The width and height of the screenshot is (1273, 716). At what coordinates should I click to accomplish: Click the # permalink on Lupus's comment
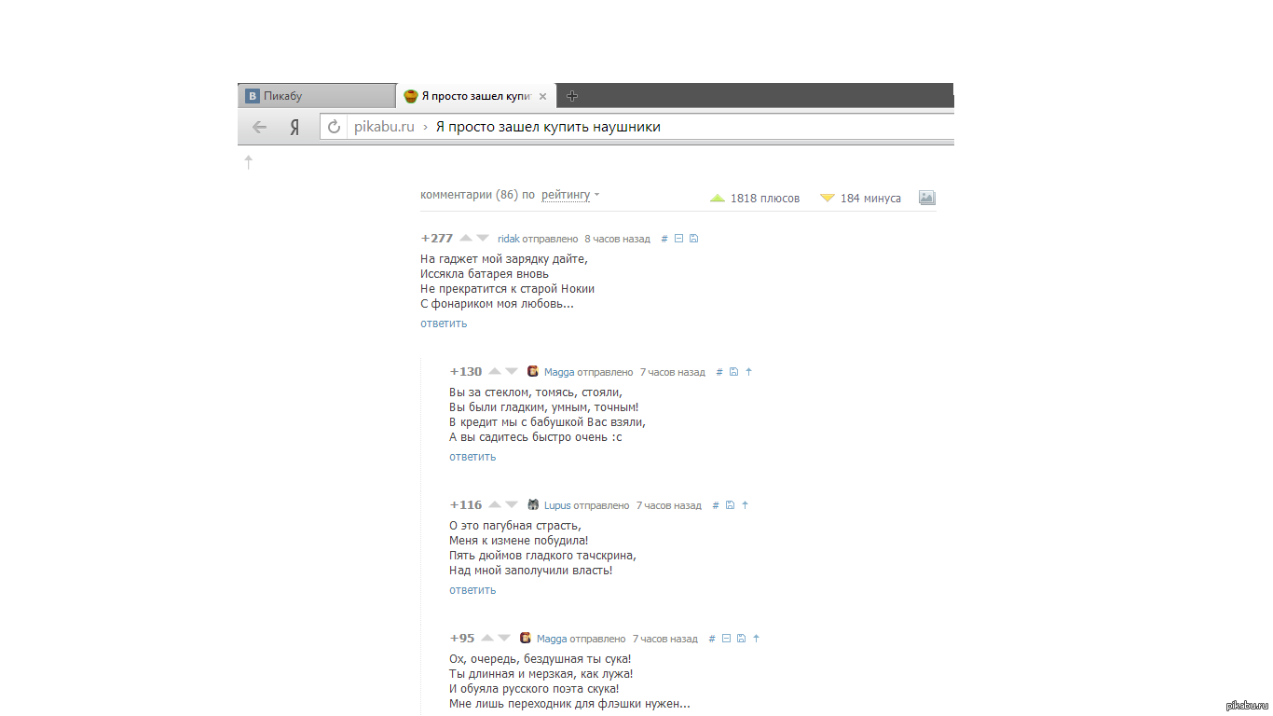(x=716, y=505)
